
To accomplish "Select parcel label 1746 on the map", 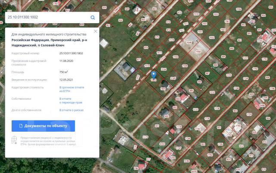I will click(x=188, y=139).
